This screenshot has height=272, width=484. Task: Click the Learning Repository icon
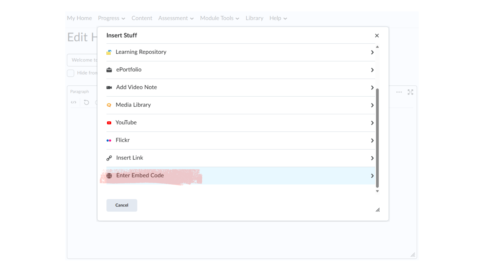tap(109, 52)
